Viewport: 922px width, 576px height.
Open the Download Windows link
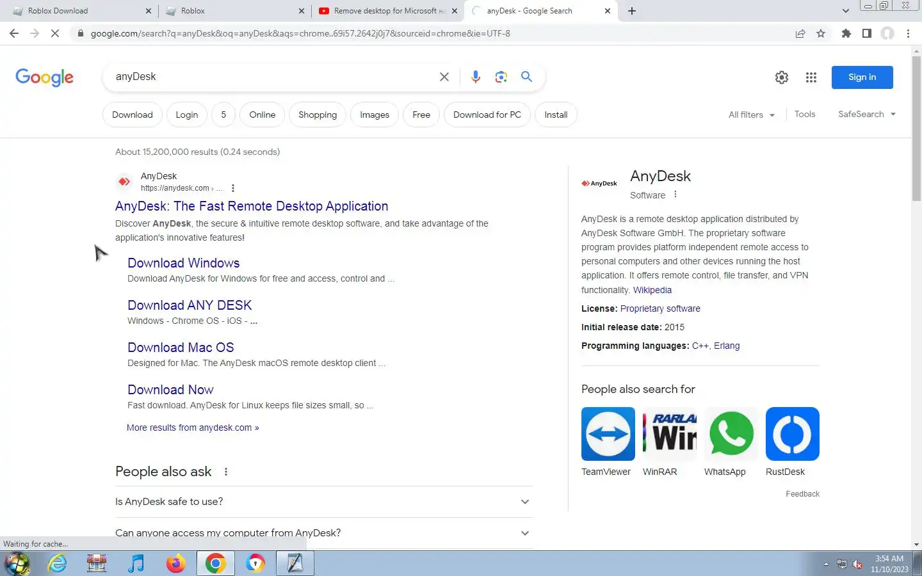tap(184, 263)
